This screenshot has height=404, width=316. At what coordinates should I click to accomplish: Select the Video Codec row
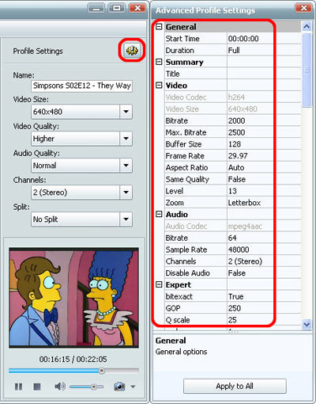(233, 97)
